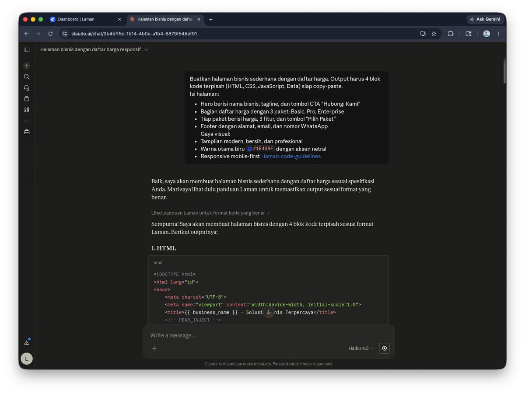Close the Halaman bisnis tab

199,19
